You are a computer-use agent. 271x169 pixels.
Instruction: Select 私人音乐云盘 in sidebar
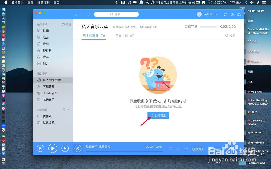click(x=53, y=80)
